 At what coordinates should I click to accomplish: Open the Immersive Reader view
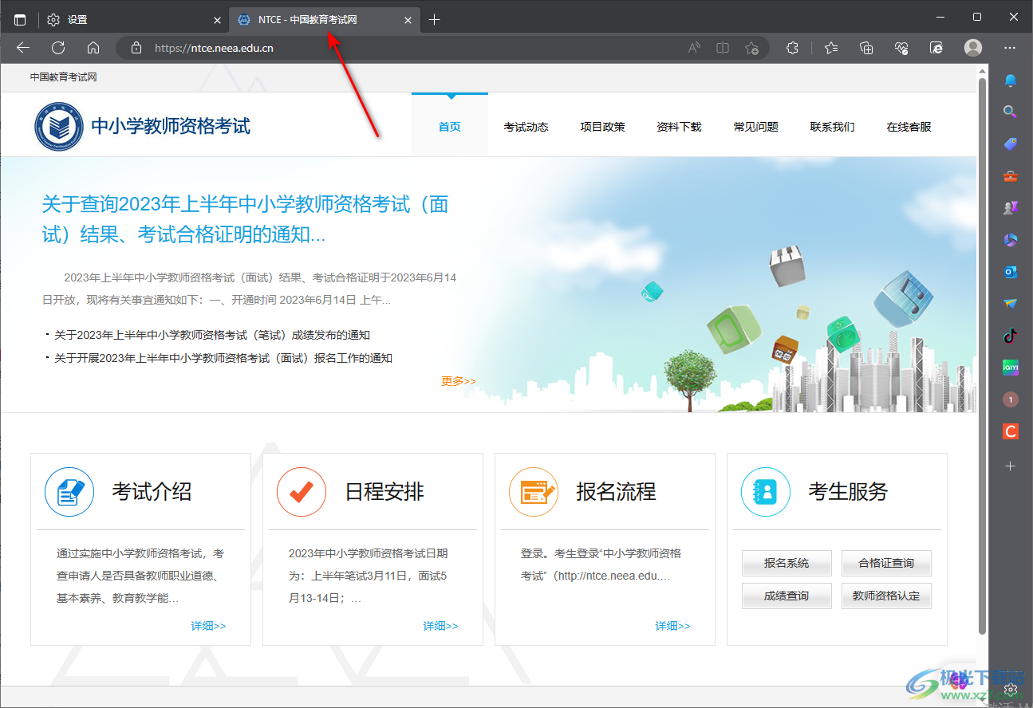click(723, 48)
